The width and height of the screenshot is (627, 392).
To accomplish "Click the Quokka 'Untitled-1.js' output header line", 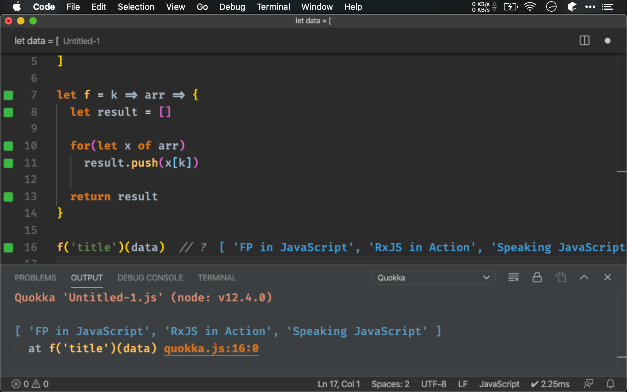I will coord(143,297).
